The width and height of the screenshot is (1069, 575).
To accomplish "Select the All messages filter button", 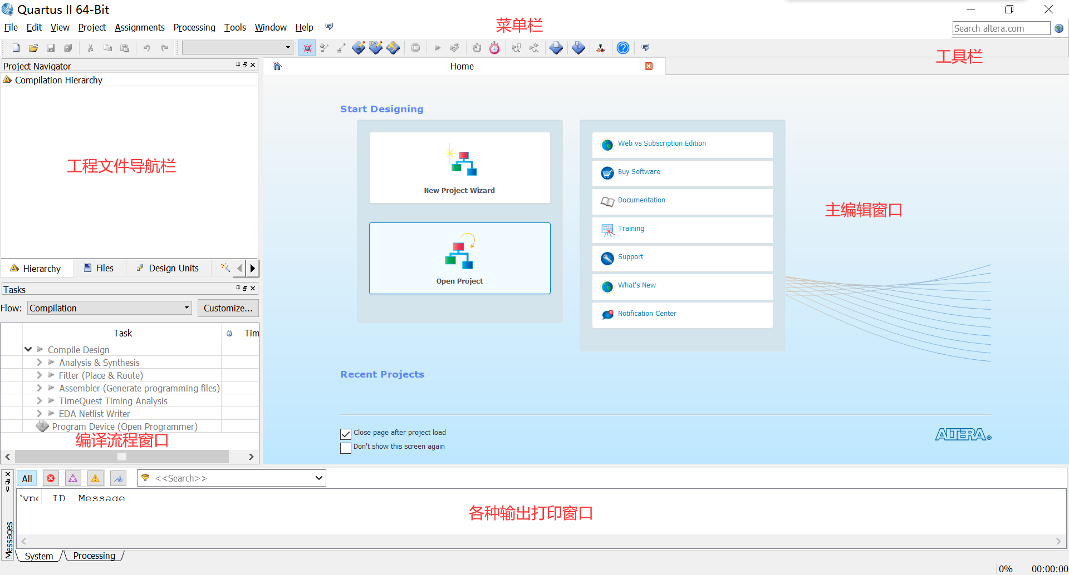I will pyautogui.click(x=27, y=478).
